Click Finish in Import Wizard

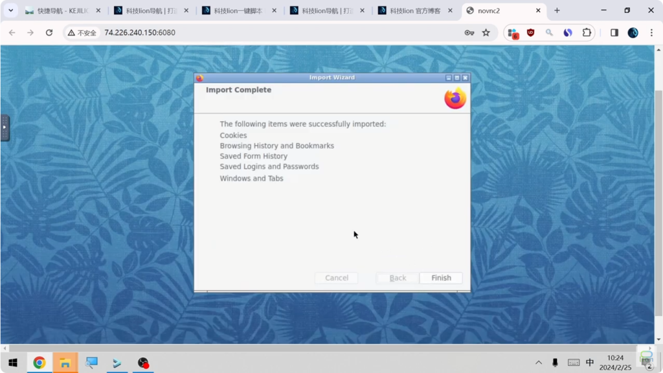click(441, 278)
